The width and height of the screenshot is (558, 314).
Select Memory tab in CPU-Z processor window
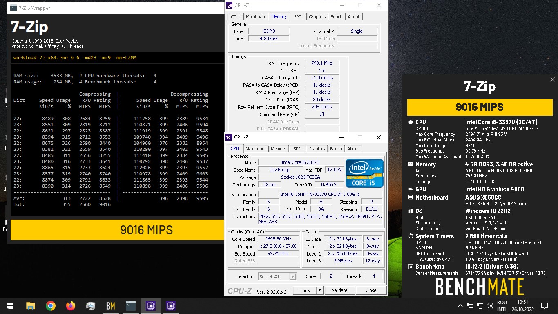pyautogui.click(x=279, y=149)
